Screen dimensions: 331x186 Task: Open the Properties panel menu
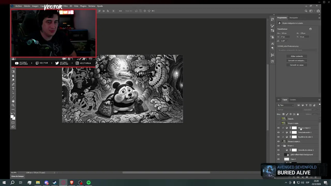[319, 18]
